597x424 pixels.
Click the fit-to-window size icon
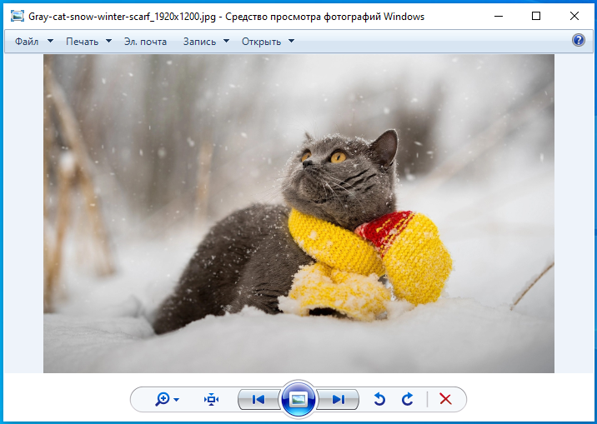(212, 400)
